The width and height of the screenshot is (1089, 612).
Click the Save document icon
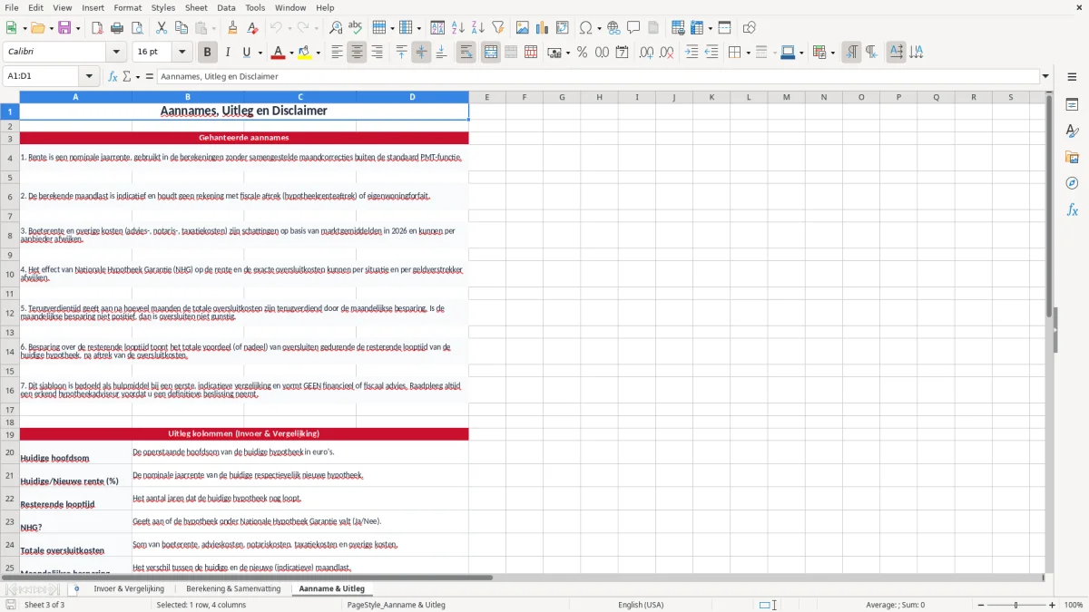pos(64,28)
